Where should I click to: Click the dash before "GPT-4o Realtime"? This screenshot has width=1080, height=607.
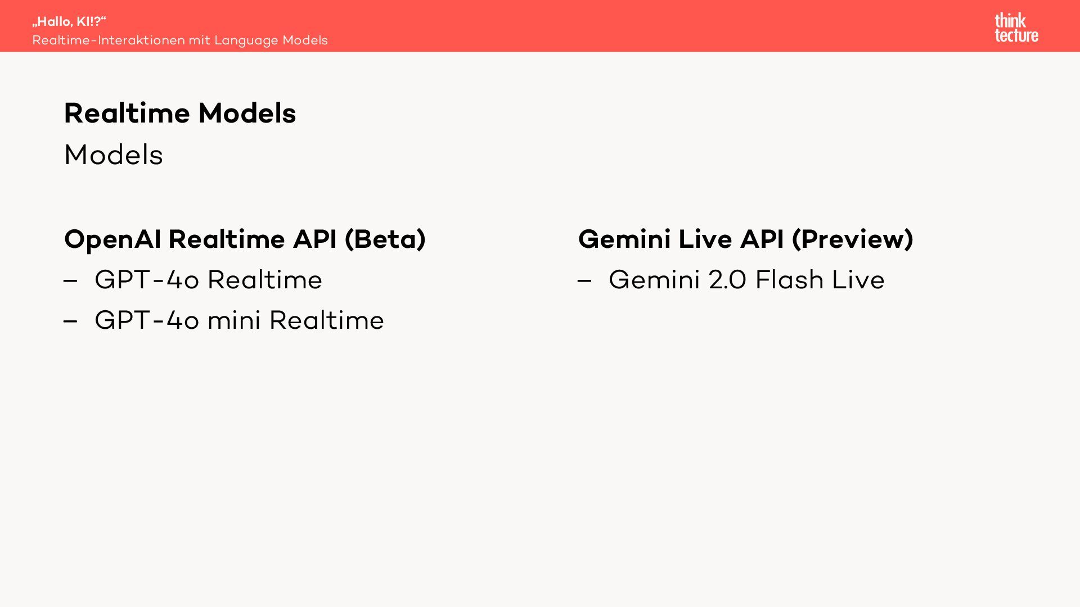(x=70, y=280)
